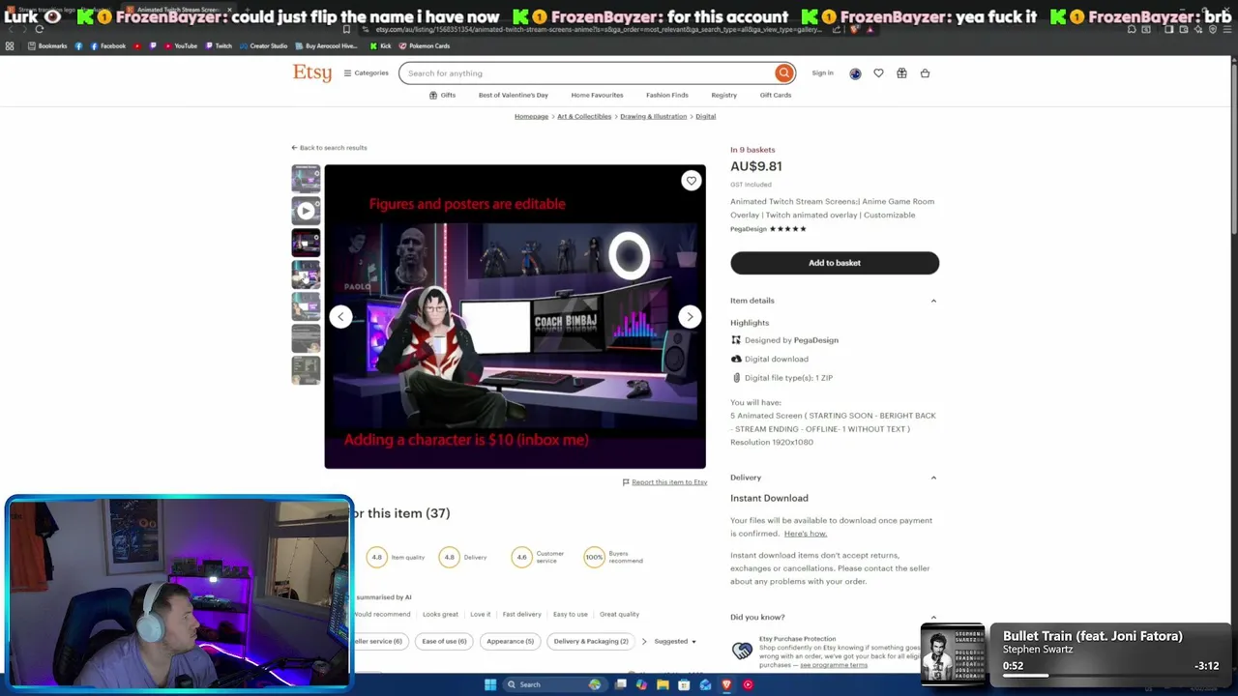This screenshot has width=1238, height=696.
Task: Click Back to search results
Action: coord(329,148)
